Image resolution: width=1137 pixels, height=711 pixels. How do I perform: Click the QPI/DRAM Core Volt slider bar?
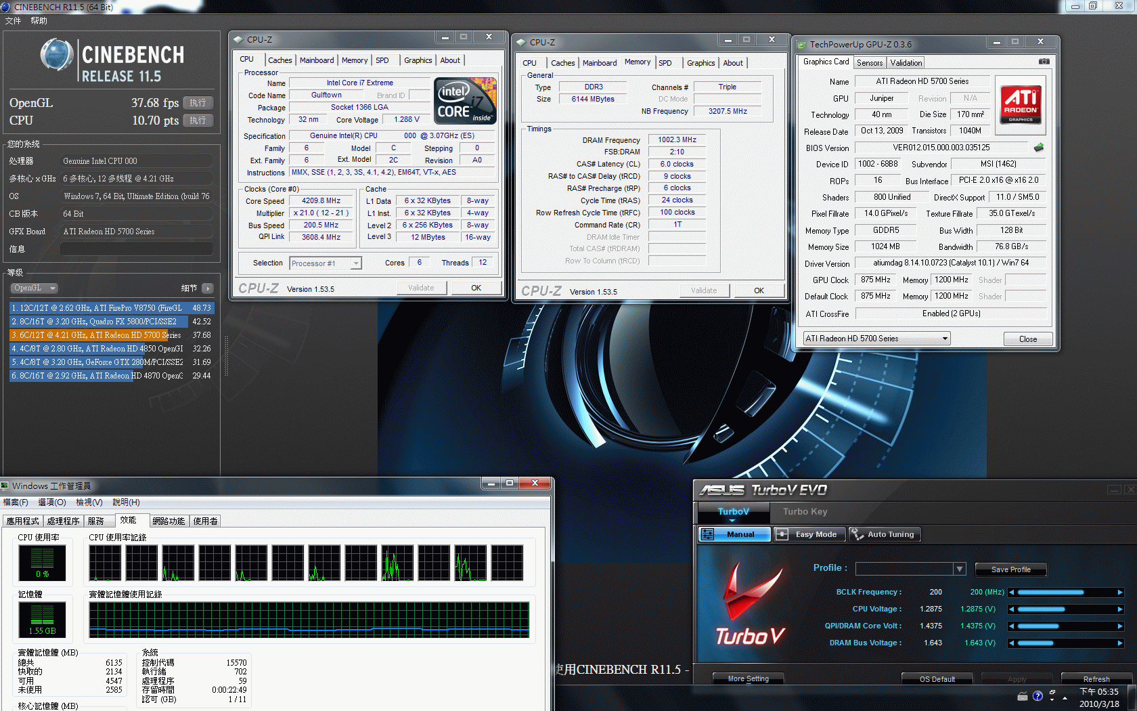click(x=1066, y=626)
